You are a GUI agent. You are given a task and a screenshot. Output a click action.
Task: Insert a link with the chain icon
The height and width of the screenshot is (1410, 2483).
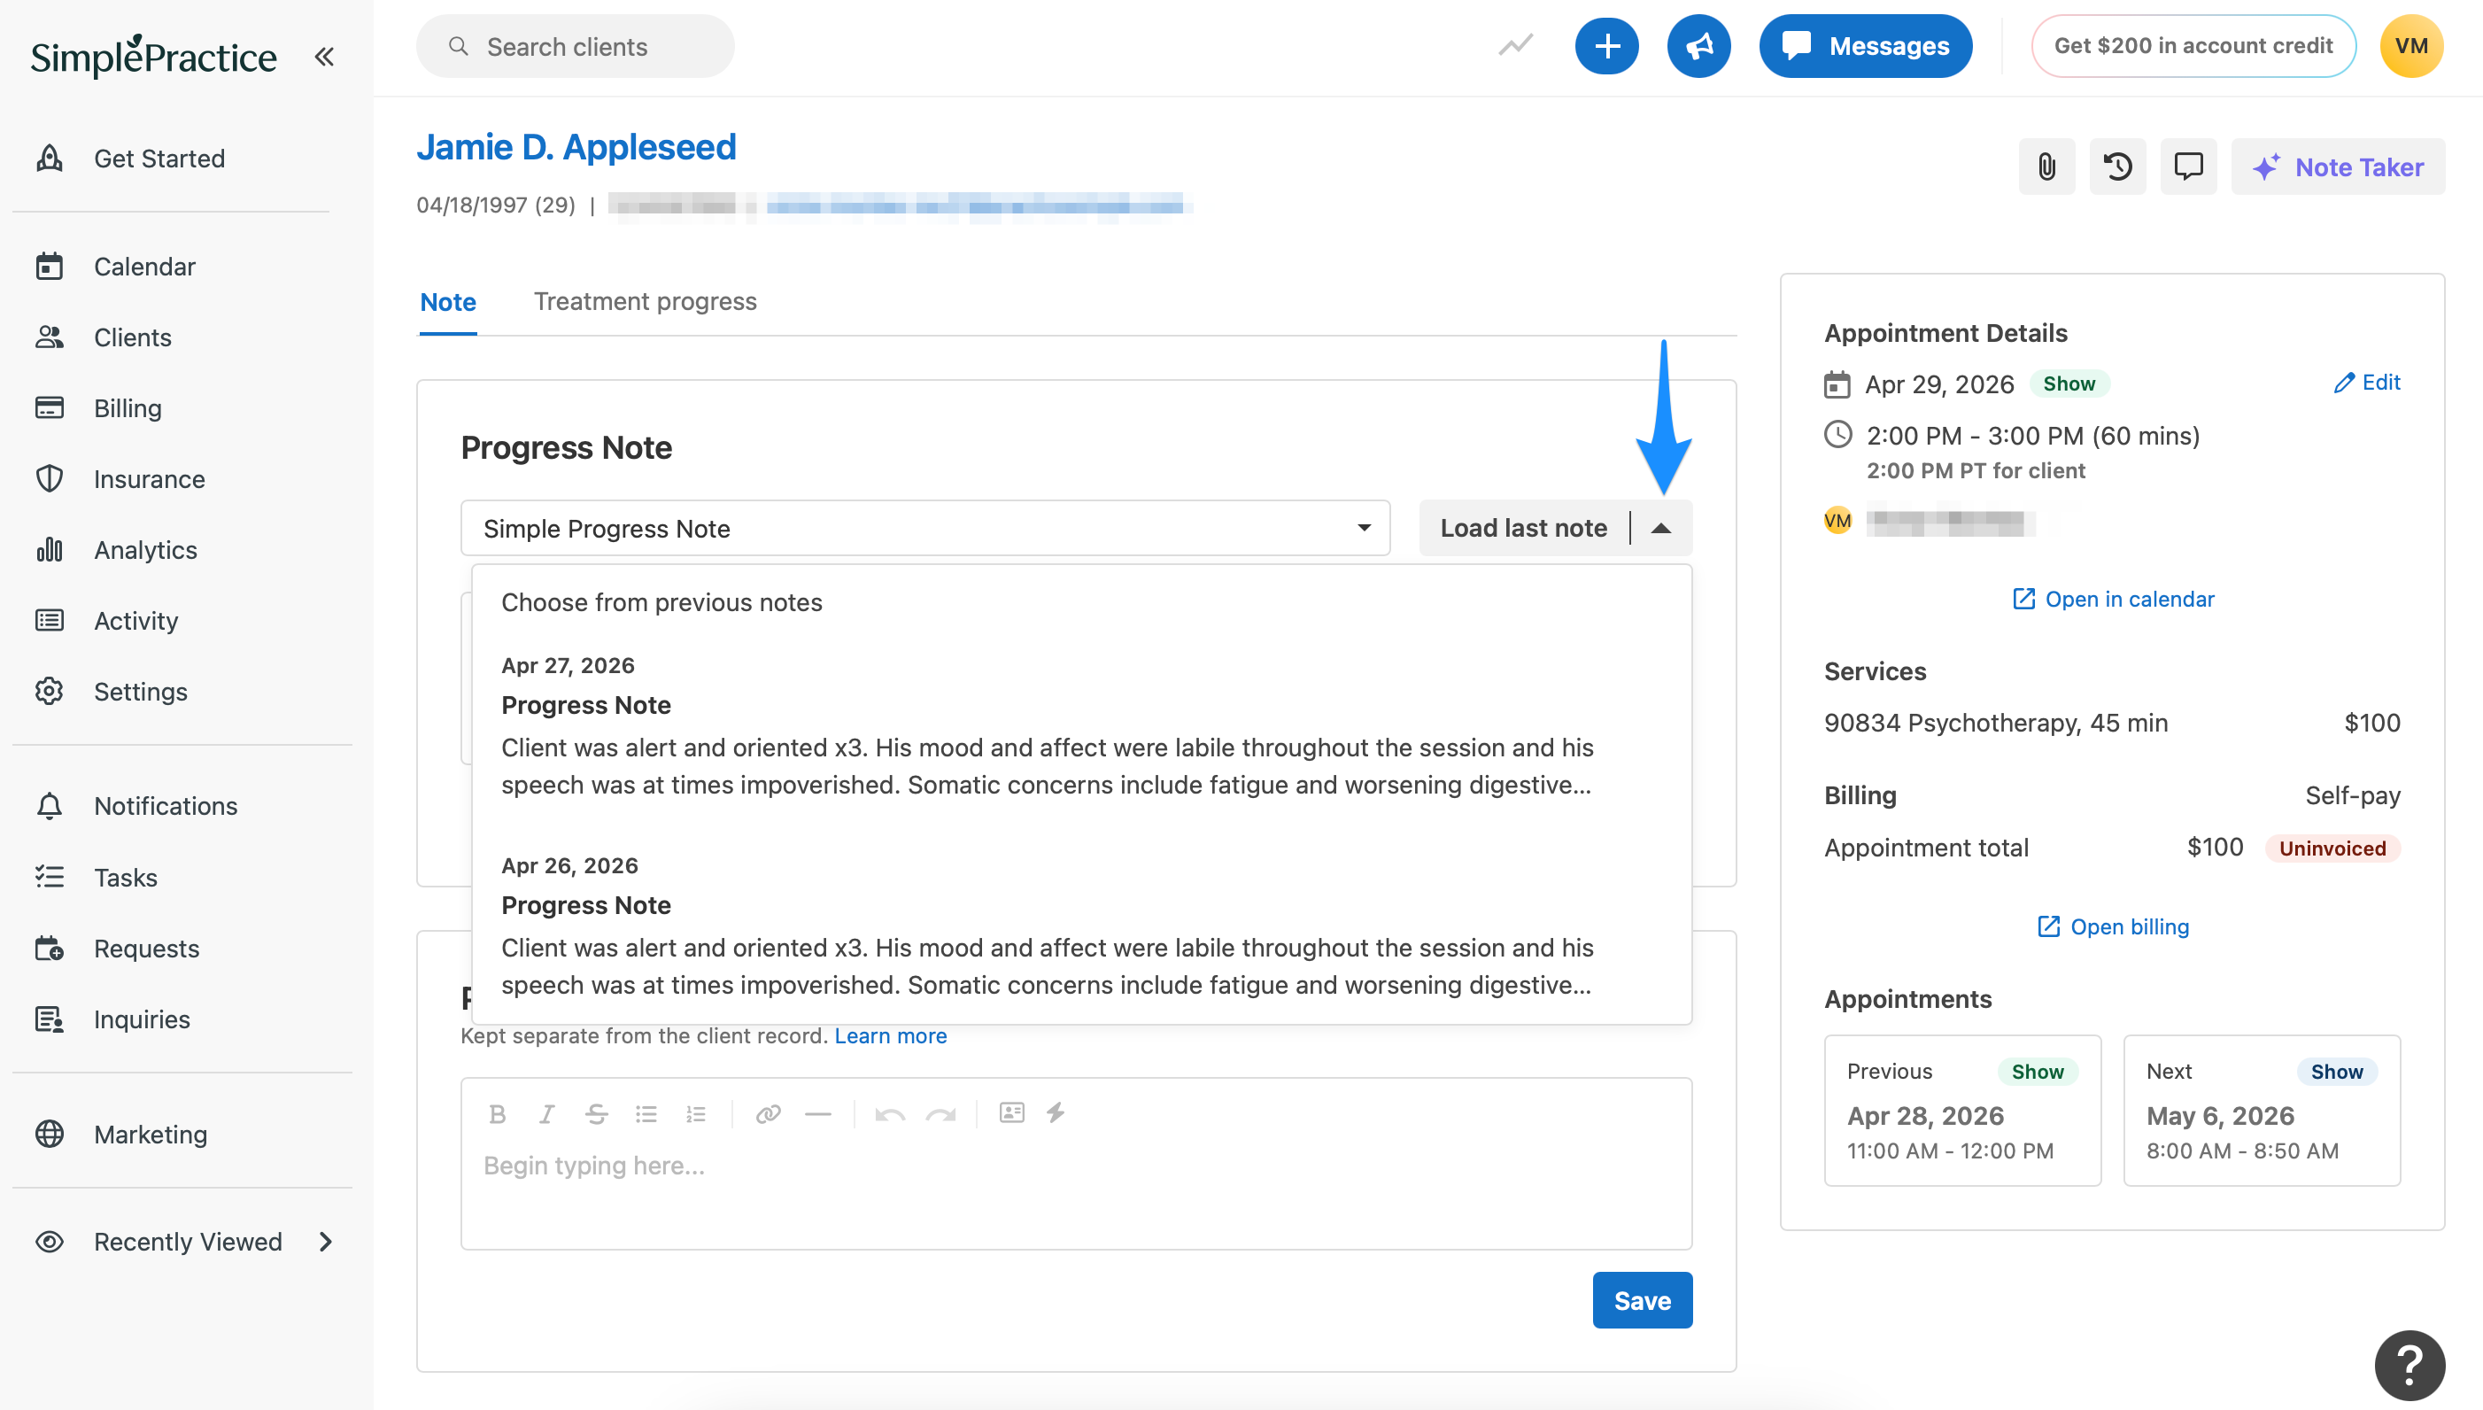pyautogui.click(x=769, y=1113)
